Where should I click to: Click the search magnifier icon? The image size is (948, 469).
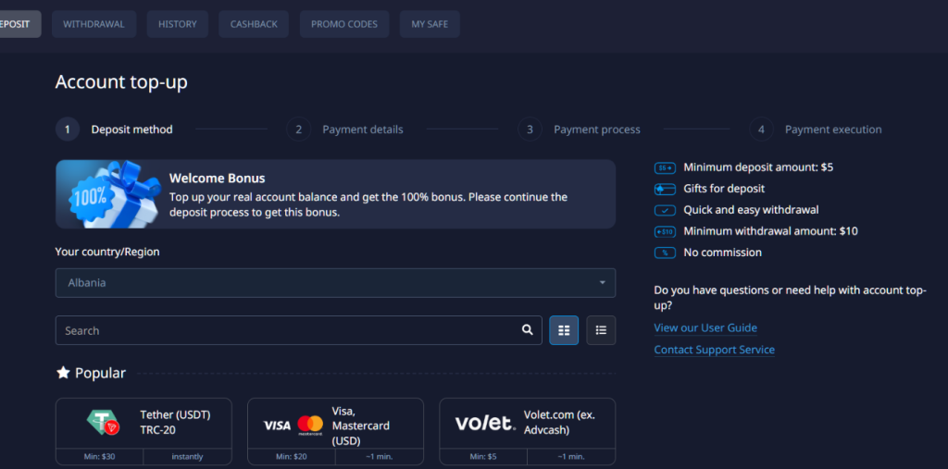tap(527, 330)
